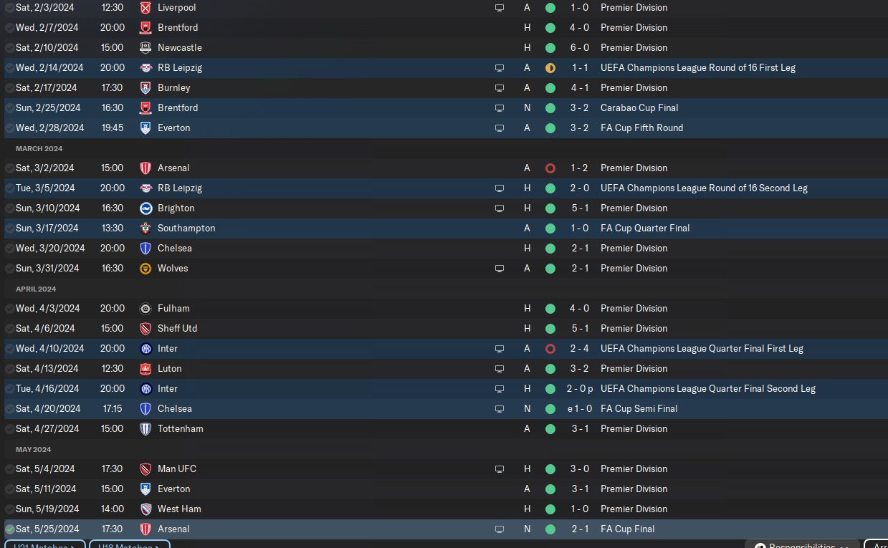Open the U21 Matches button

44,545
